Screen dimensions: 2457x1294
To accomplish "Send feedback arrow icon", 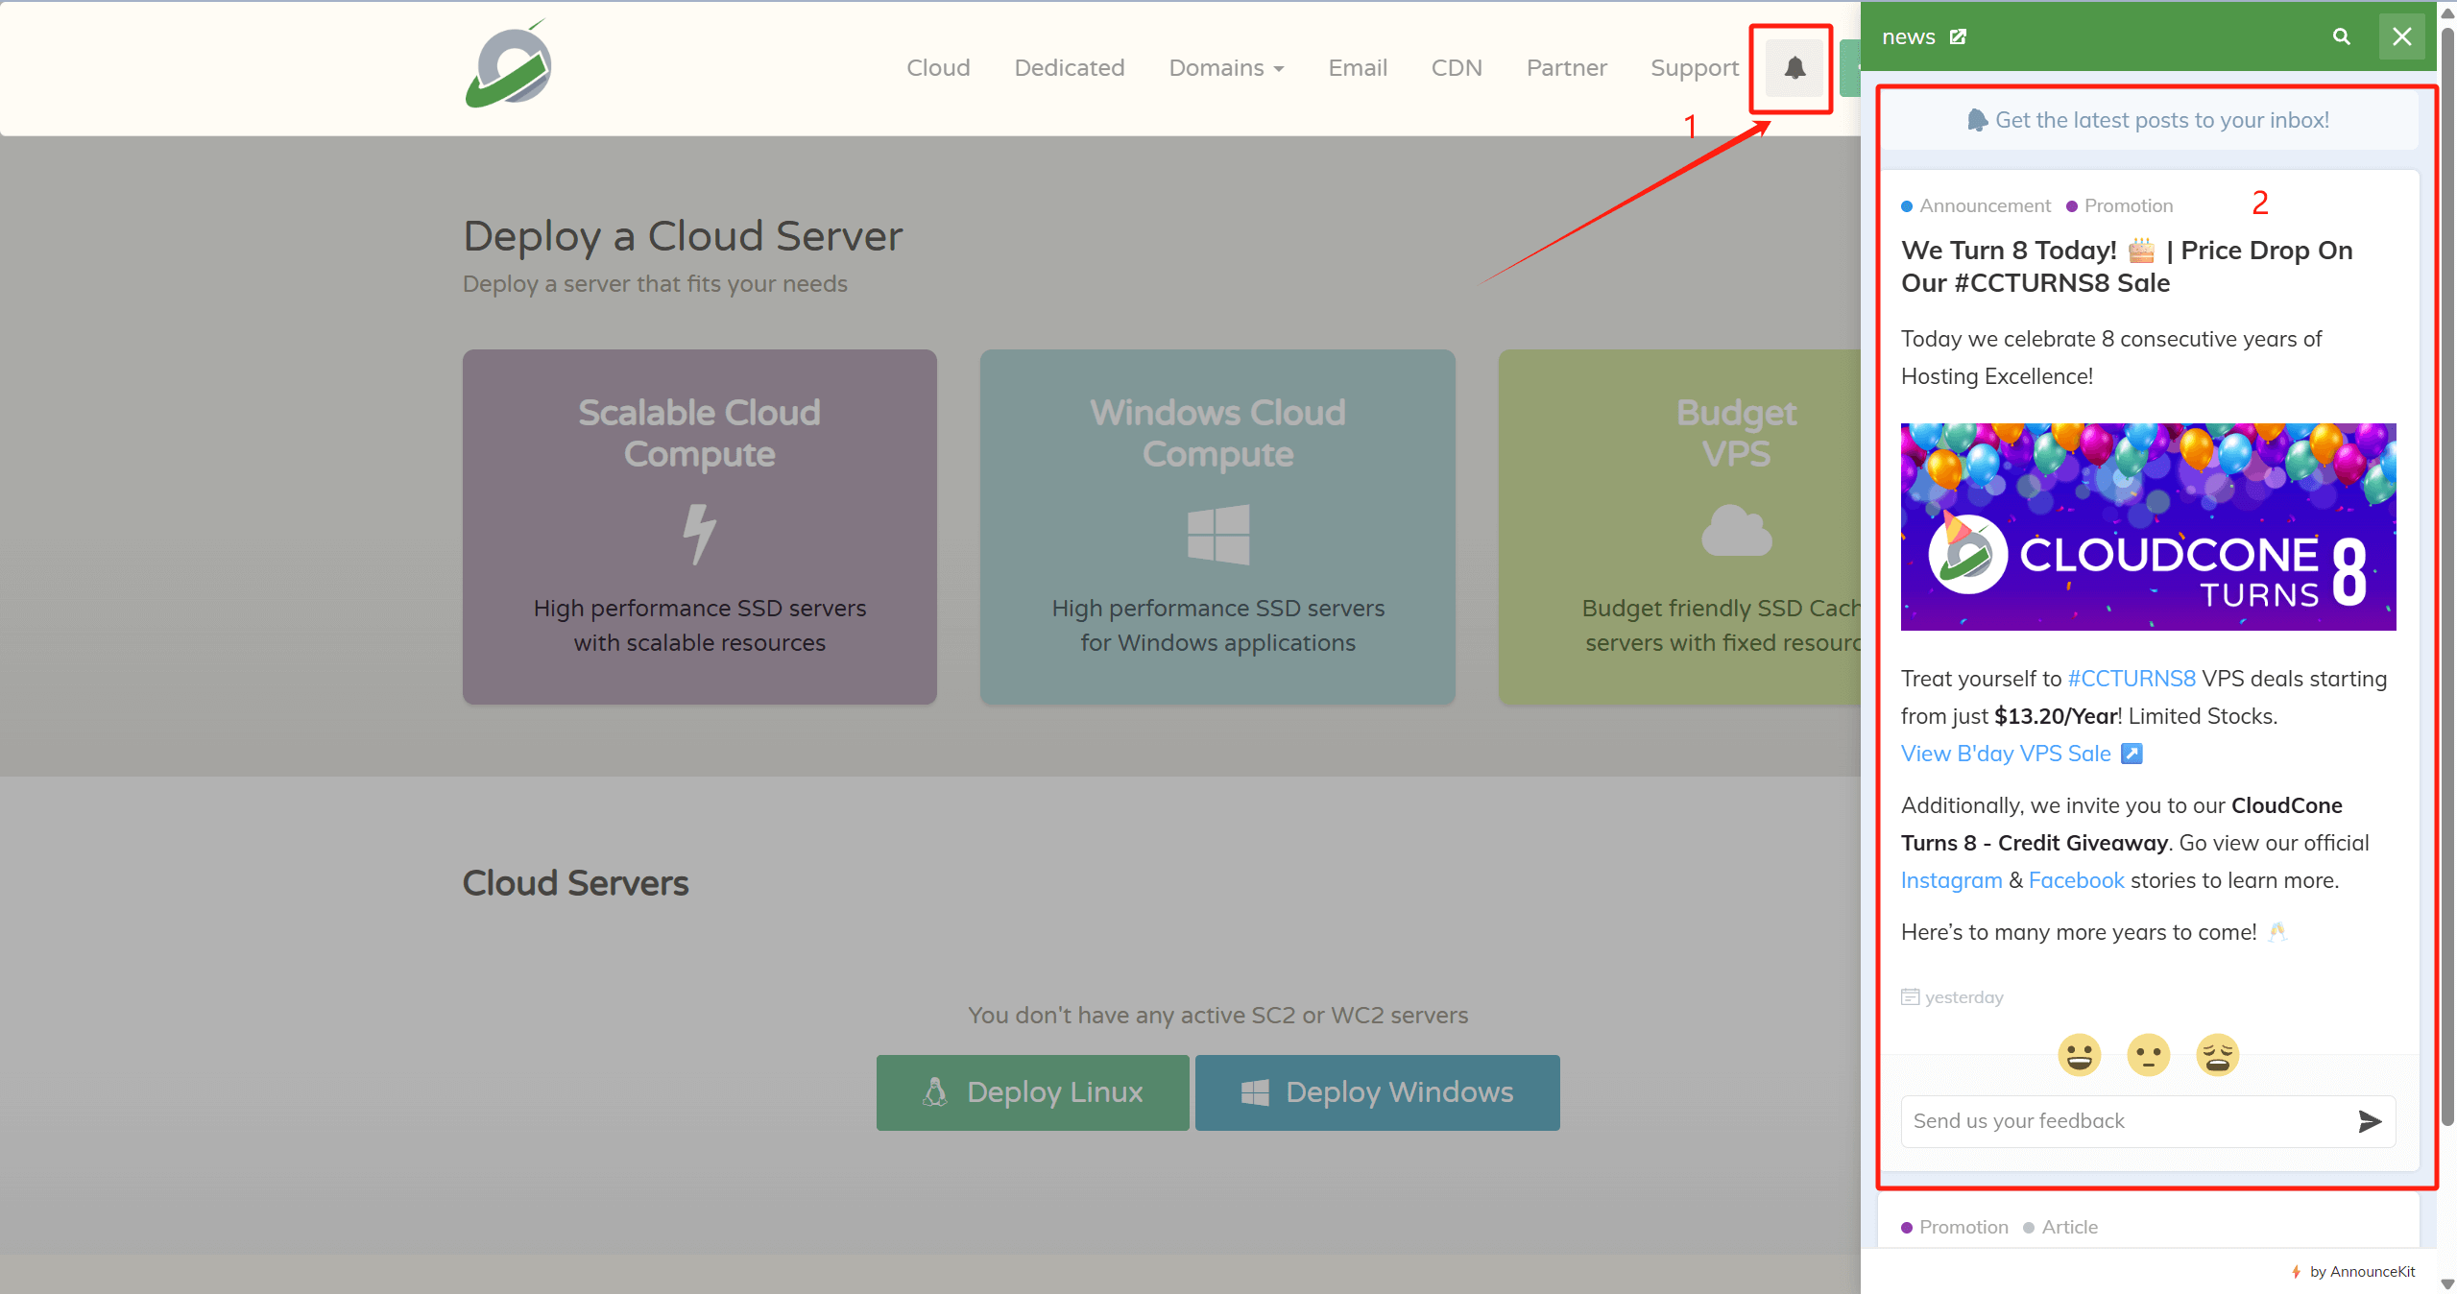I will pyautogui.click(x=2369, y=1121).
